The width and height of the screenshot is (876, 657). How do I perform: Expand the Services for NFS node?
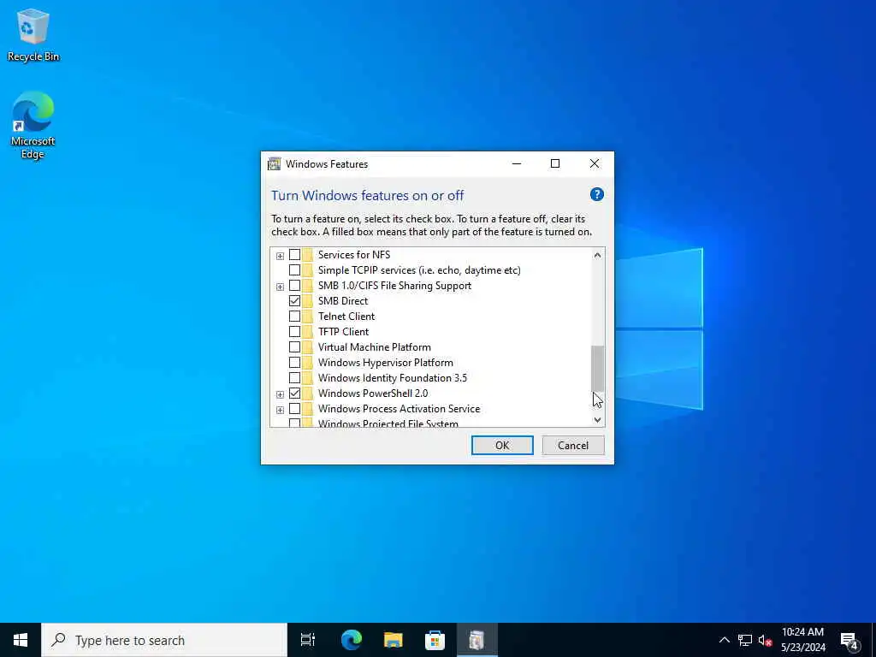pyautogui.click(x=280, y=256)
